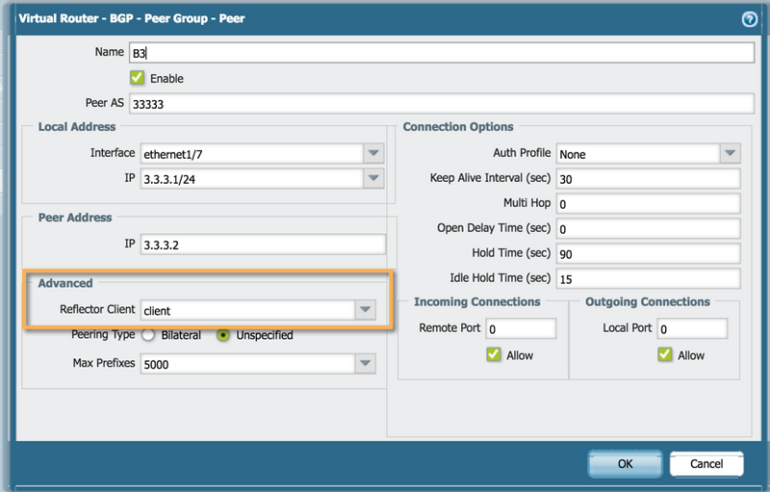The image size is (770, 492).
Task: Select the Bilateral peering type
Action: pyautogui.click(x=148, y=335)
